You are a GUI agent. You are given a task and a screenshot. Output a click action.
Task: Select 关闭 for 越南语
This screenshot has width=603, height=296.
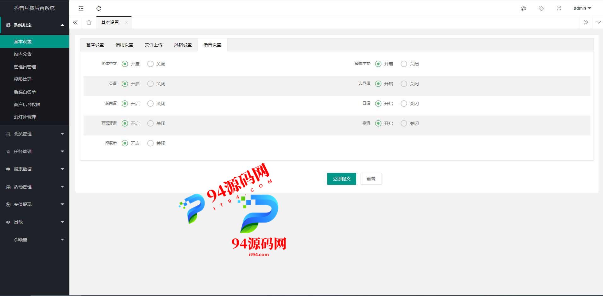coord(150,104)
